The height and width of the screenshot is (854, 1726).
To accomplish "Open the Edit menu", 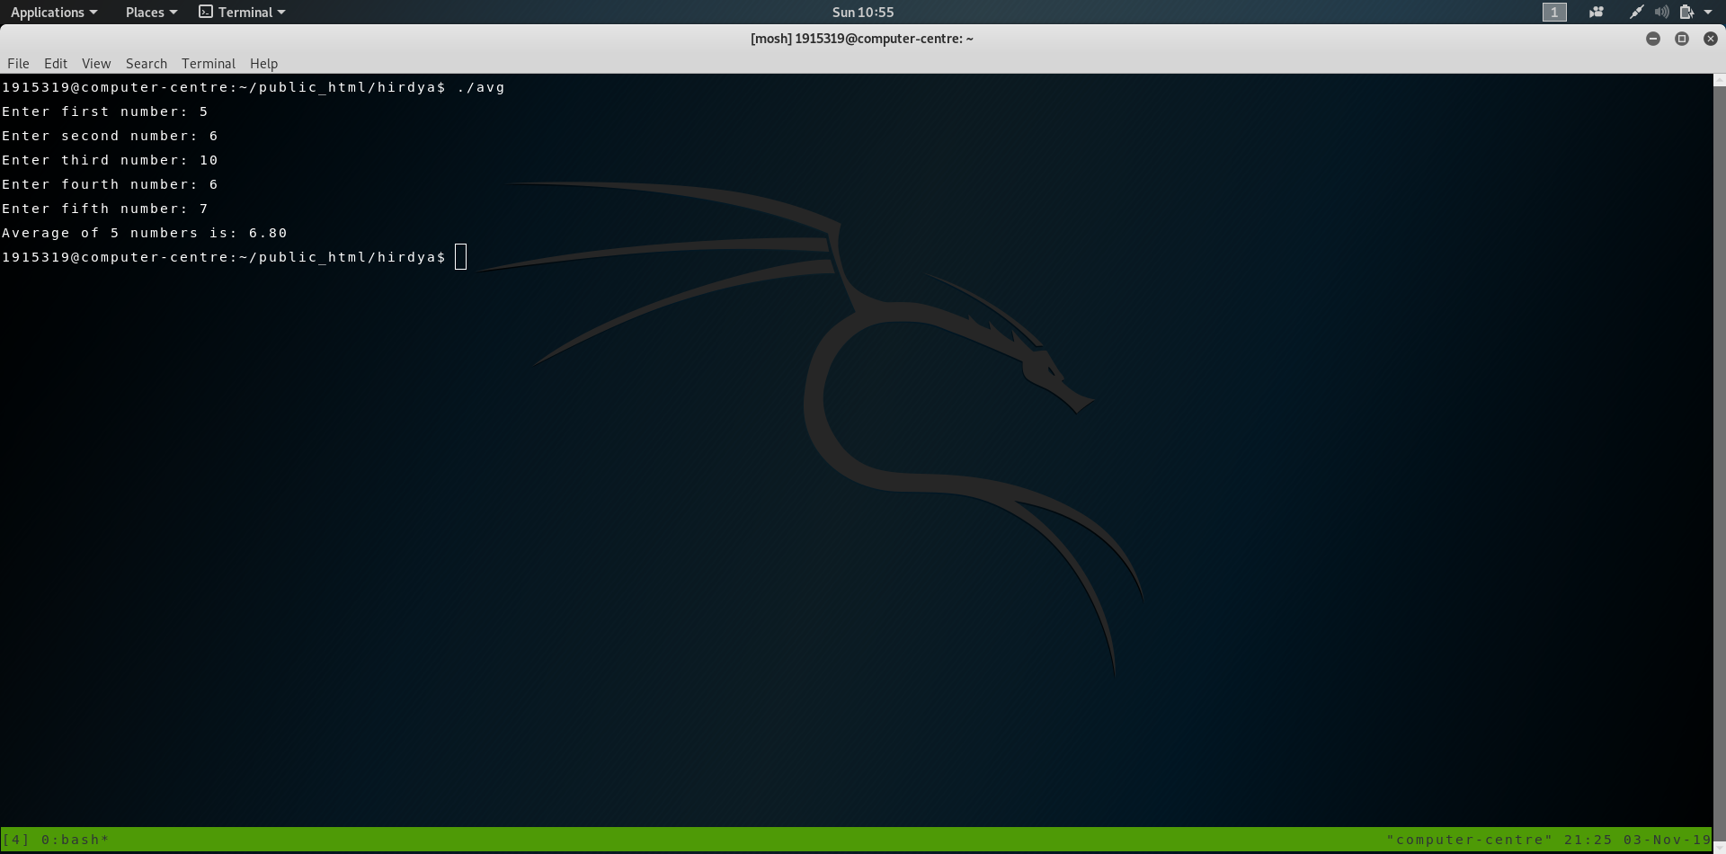I will (56, 63).
